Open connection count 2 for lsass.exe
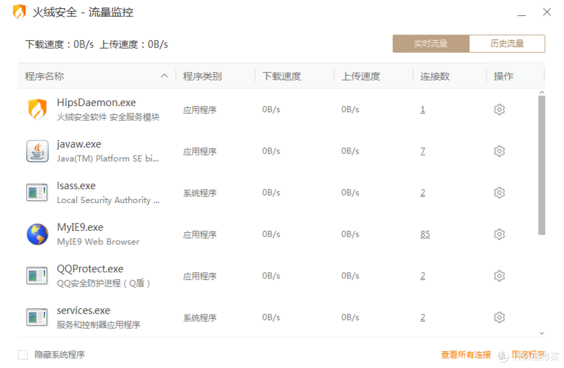564x368 pixels. [x=422, y=193]
